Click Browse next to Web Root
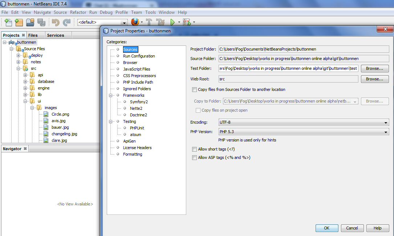This screenshot has height=236, width=394. point(375,79)
